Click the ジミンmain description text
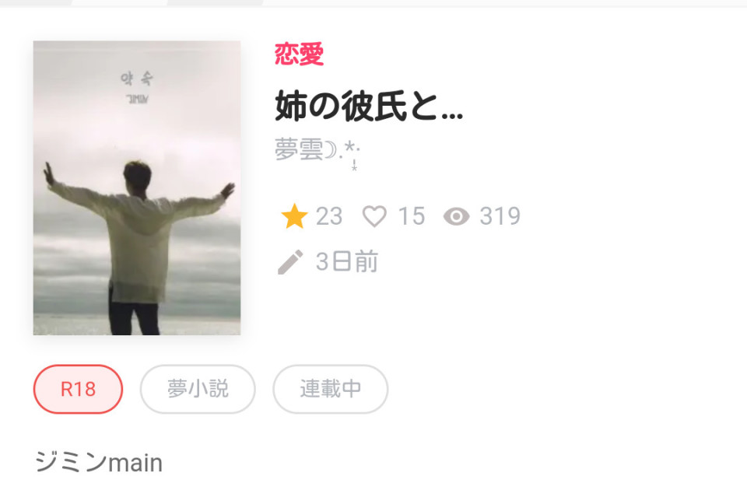The width and height of the screenshot is (747, 504). pos(99,462)
